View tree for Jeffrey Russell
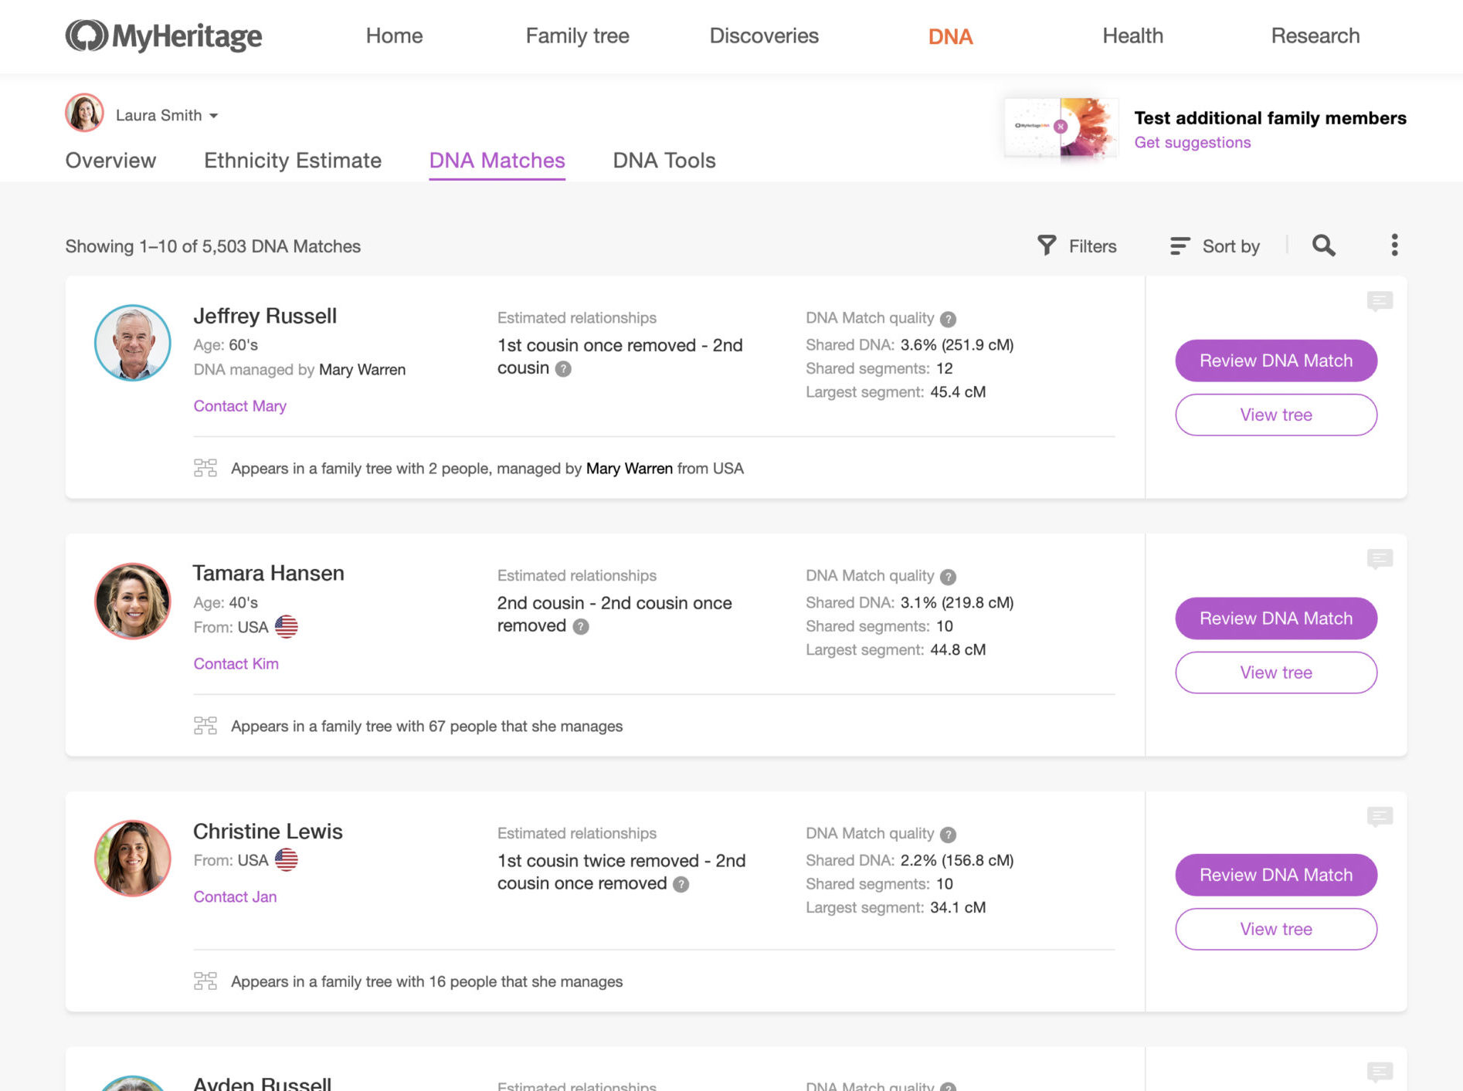This screenshot has height=1091, width=1463. 1276,415
